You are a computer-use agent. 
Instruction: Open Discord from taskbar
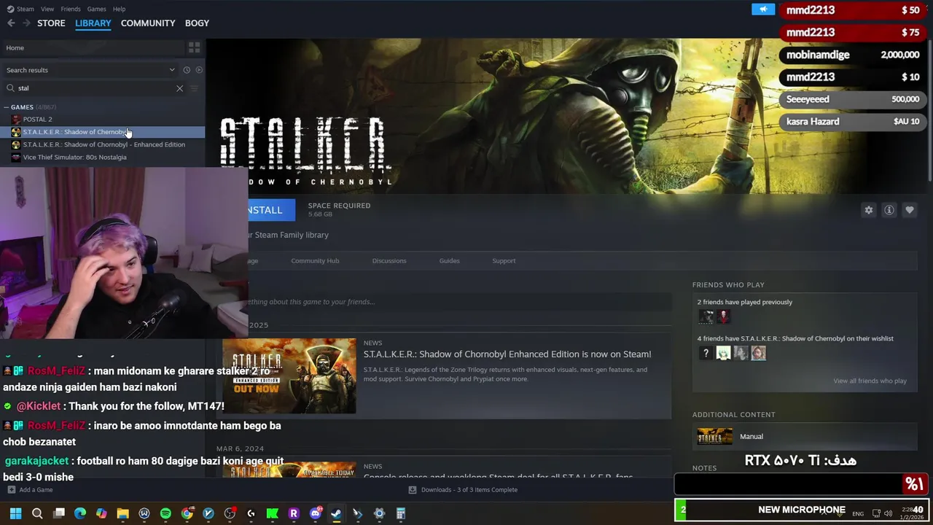[x=315, y=513]
